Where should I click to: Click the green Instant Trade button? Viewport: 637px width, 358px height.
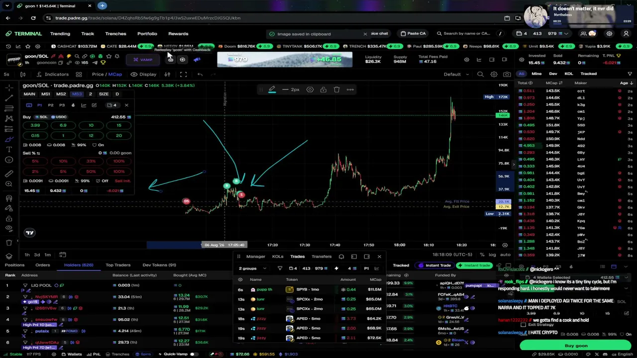click(473, 266)
